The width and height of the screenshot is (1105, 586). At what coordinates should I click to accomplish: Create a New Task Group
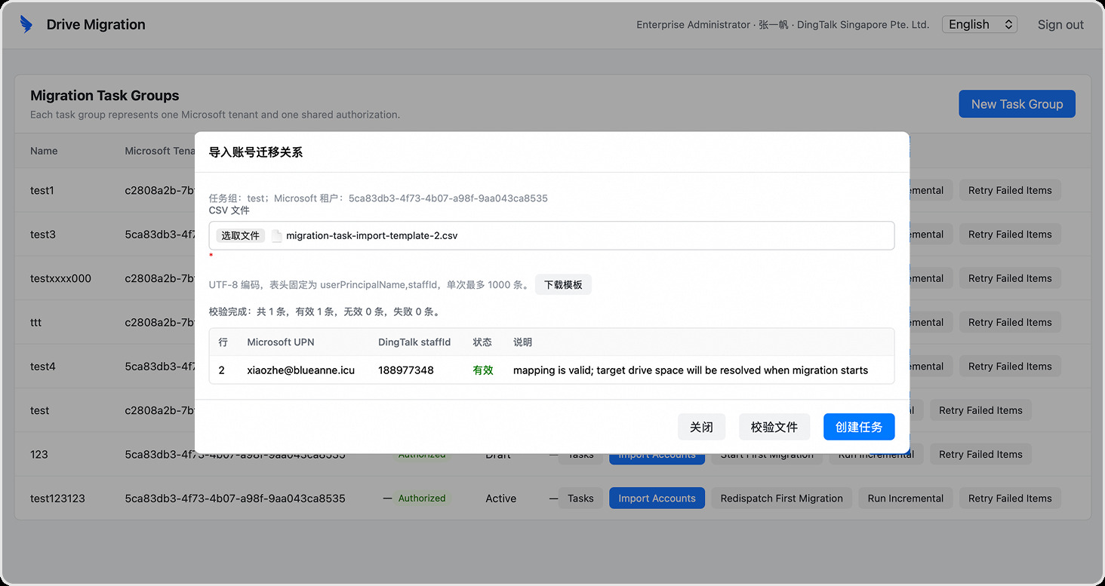tap(1017, 104)
